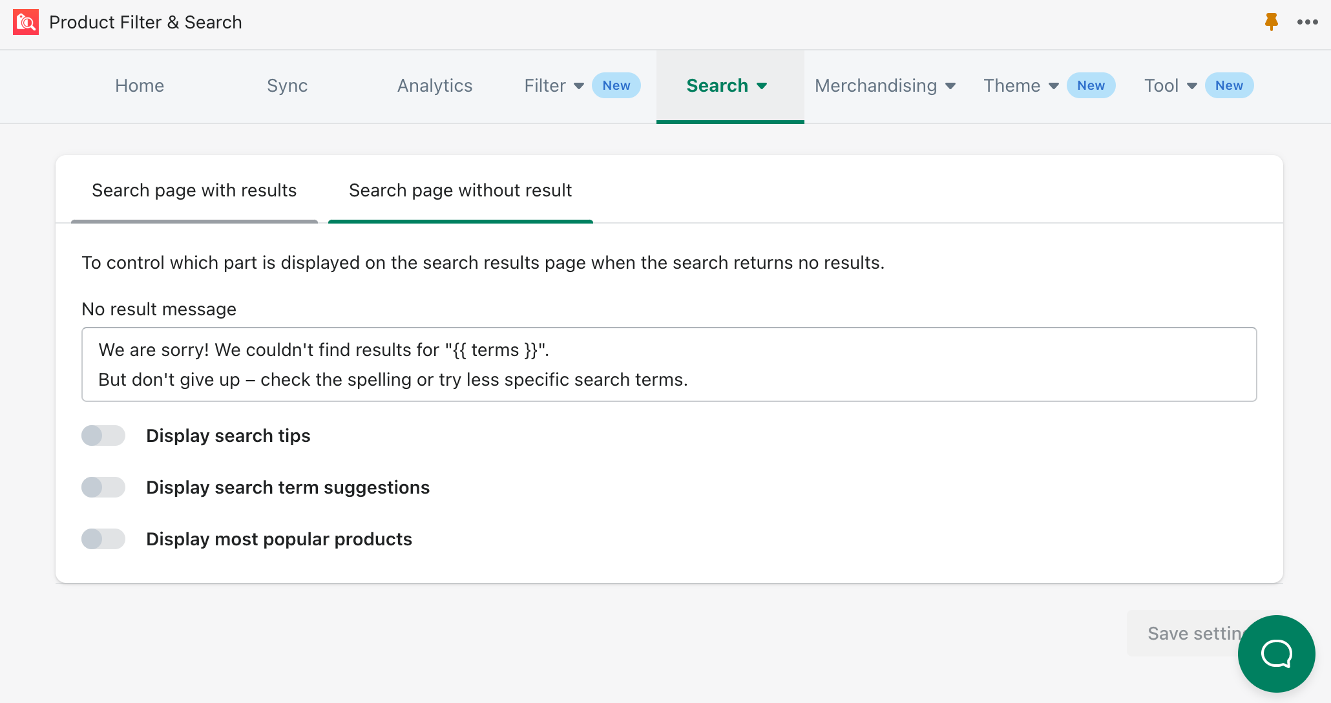Click the New badge beside Tool
The width and height of the screenshot is (1331, 703).
[1229, 85]
